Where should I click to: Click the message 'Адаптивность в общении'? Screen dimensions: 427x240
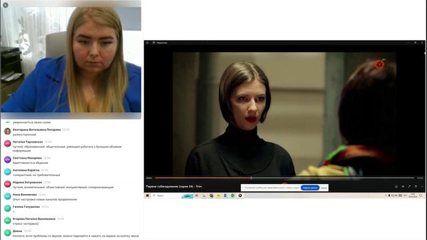coord(30,163)
